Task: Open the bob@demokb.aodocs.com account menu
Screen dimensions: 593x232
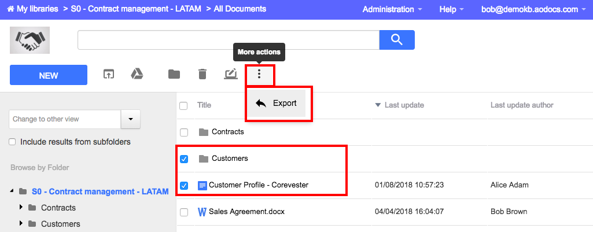Action: (533, 9)
